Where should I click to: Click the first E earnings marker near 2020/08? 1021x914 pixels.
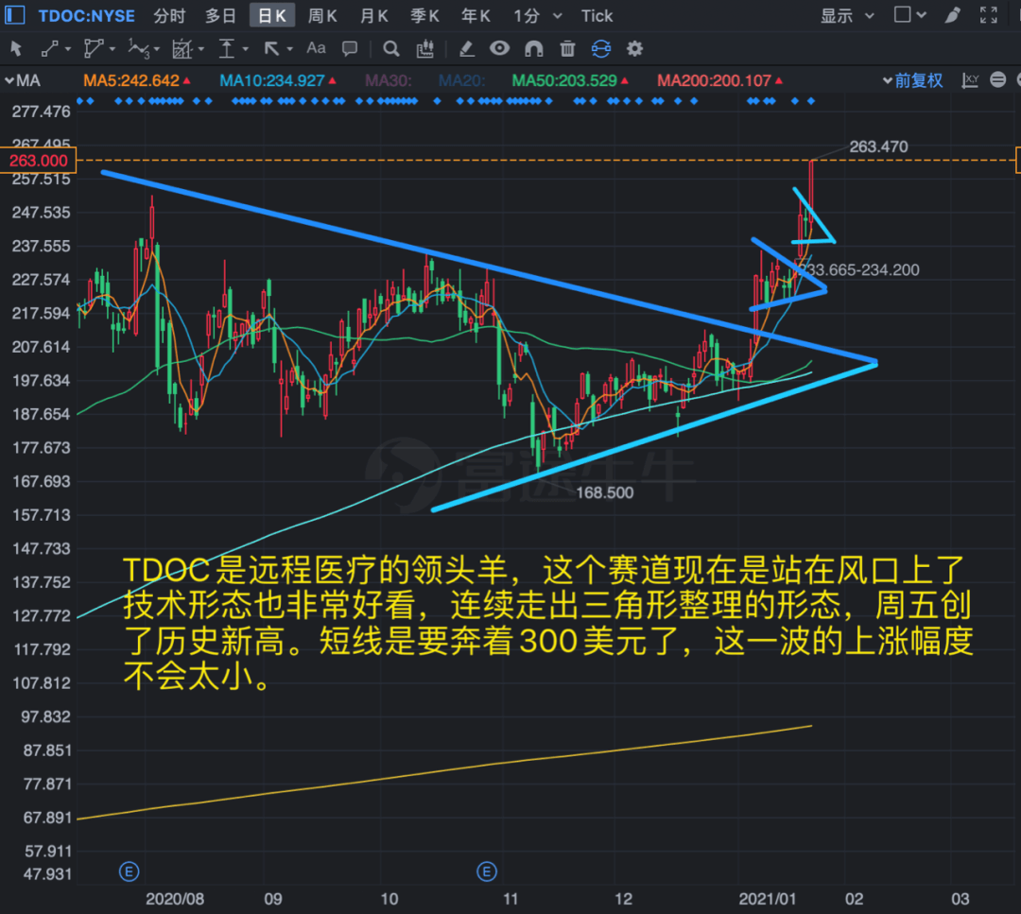[x=129, y=871]
